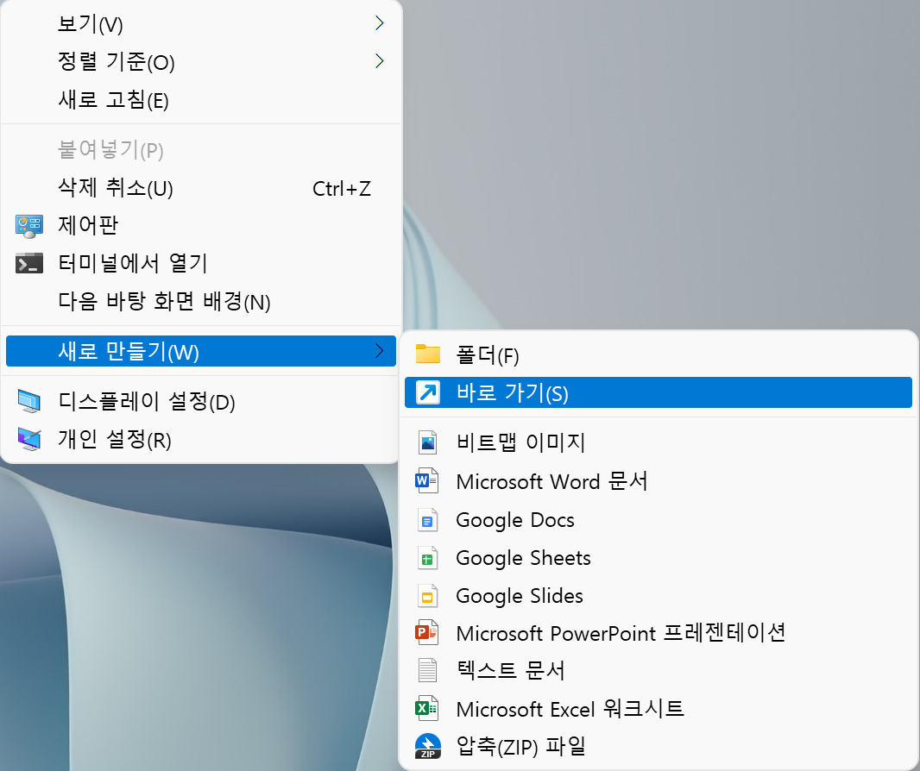The width and height of the screenshot is (920, 771).
Task: Click the 새로 만들기(W) submenu chevron
Action: point(380,351)
